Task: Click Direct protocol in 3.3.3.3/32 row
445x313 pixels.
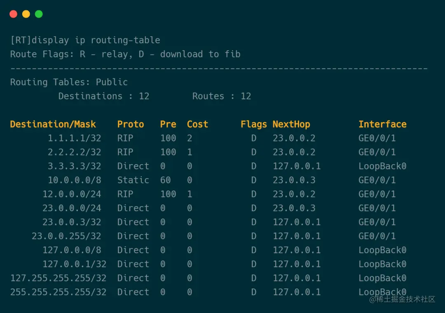Action: [133, 166]
